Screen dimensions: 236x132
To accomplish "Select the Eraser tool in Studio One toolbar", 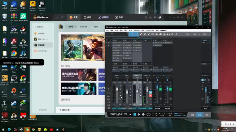I will pyautogui.click(x=145, y=34).
